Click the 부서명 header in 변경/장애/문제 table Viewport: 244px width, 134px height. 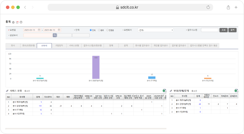tap(185, 96)
